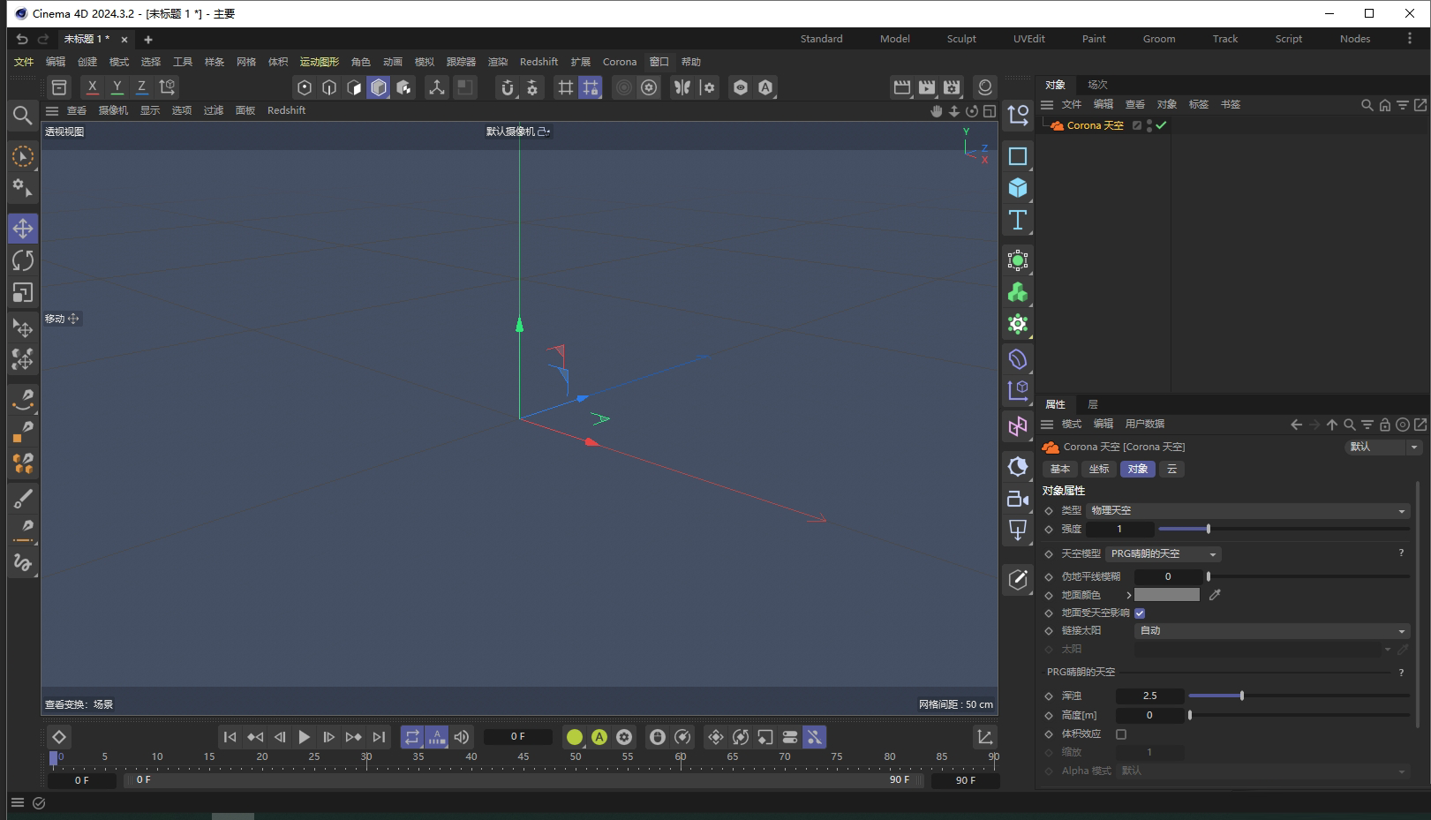The width and height of the screenshot is (1431, 820).
Task: Toggle world coordinate system button
Action: (167, 87)
